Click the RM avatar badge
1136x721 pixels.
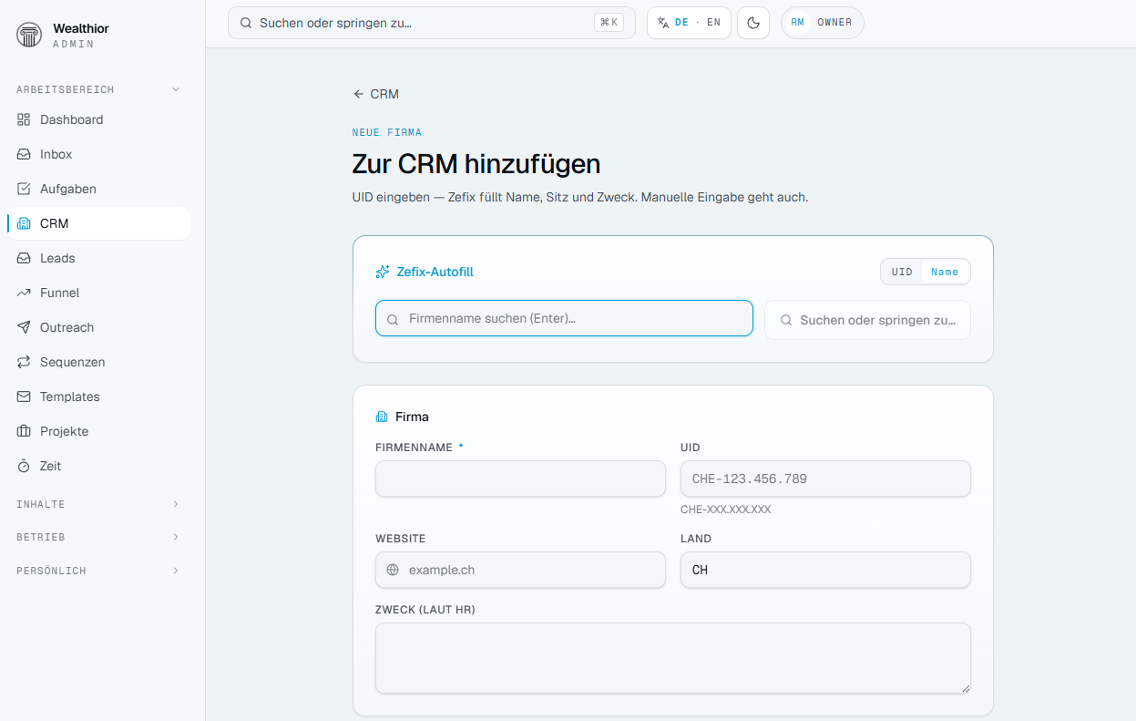(797, 23)
